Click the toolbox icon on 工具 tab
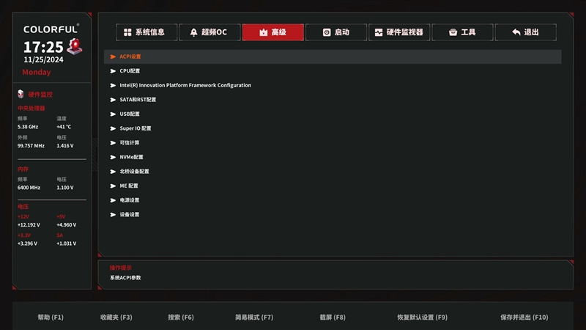 453,32
